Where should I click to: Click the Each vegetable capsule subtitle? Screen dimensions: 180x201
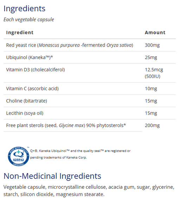pos(29,19)
